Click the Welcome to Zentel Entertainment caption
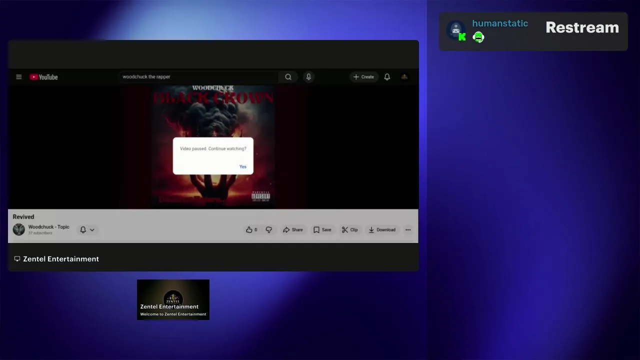Viewport: 640px width, 360px height. 173,314
